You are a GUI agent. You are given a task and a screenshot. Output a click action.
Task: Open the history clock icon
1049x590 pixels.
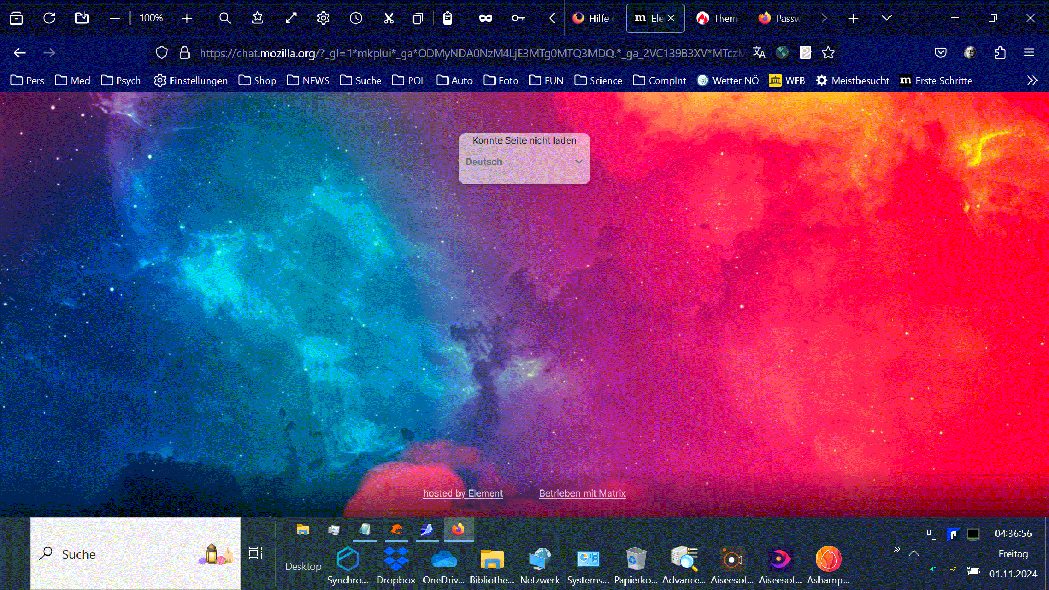356,18
